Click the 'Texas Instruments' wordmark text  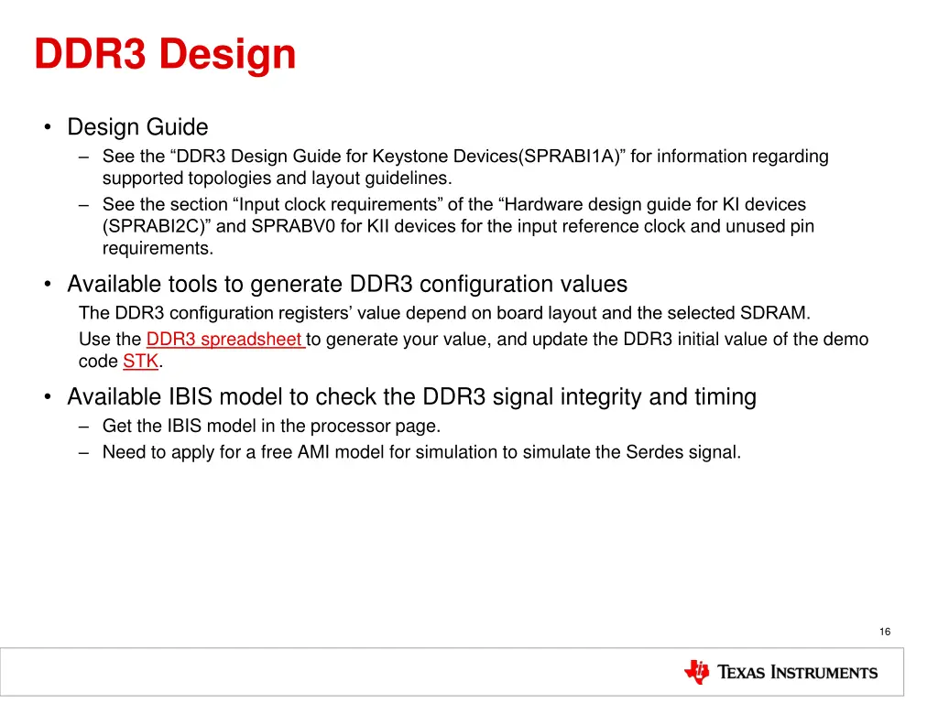point(798,673)
